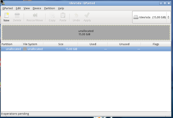This screenshot has width=173, height=118.
Task: Open the Partition menu
Action: (49, 8)
